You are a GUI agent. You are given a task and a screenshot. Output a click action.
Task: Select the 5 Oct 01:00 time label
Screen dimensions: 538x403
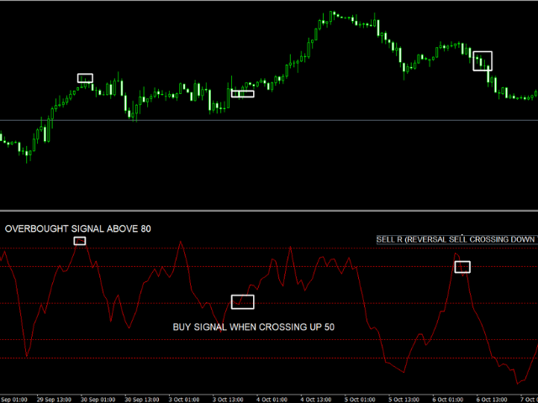tap(362, 399)
